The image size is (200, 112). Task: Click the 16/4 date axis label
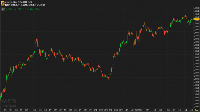(x=191, y=110)
